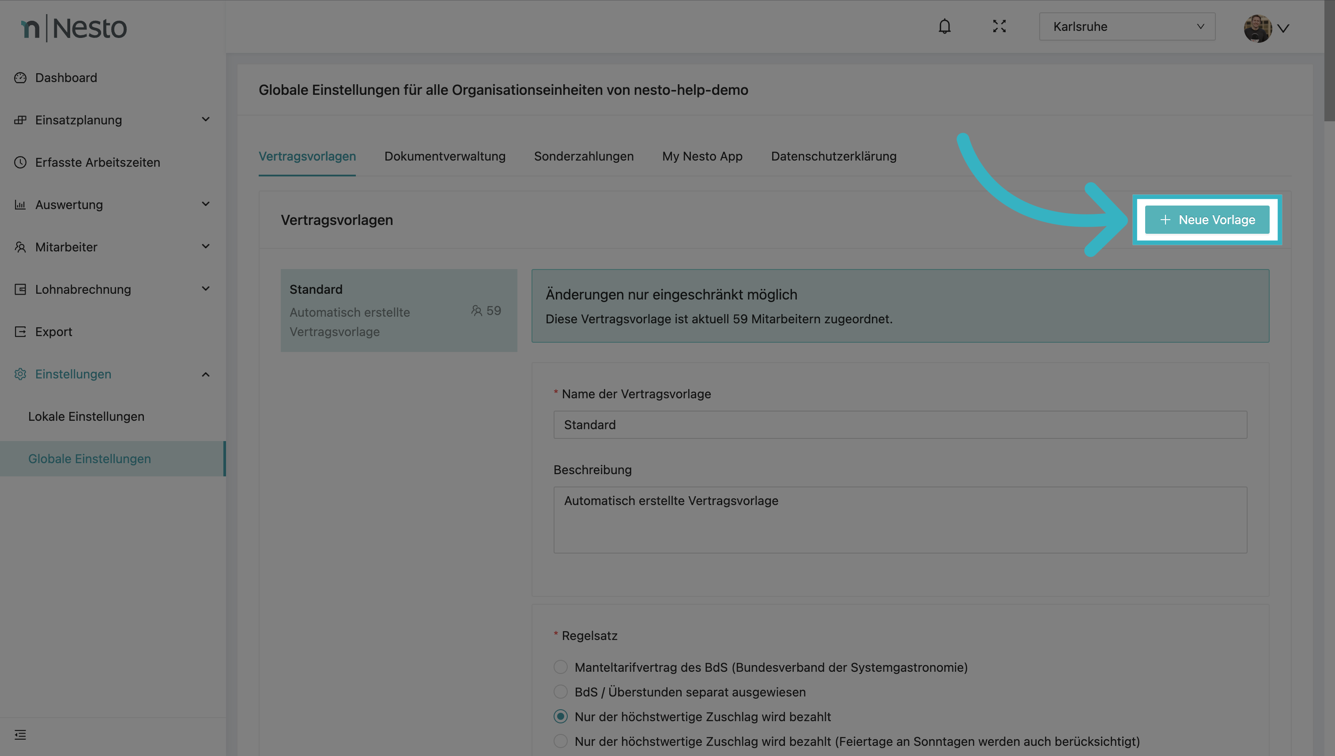The image size is (1335, 756).
Task: Click the notification bell icon
Action: [944, 26]
